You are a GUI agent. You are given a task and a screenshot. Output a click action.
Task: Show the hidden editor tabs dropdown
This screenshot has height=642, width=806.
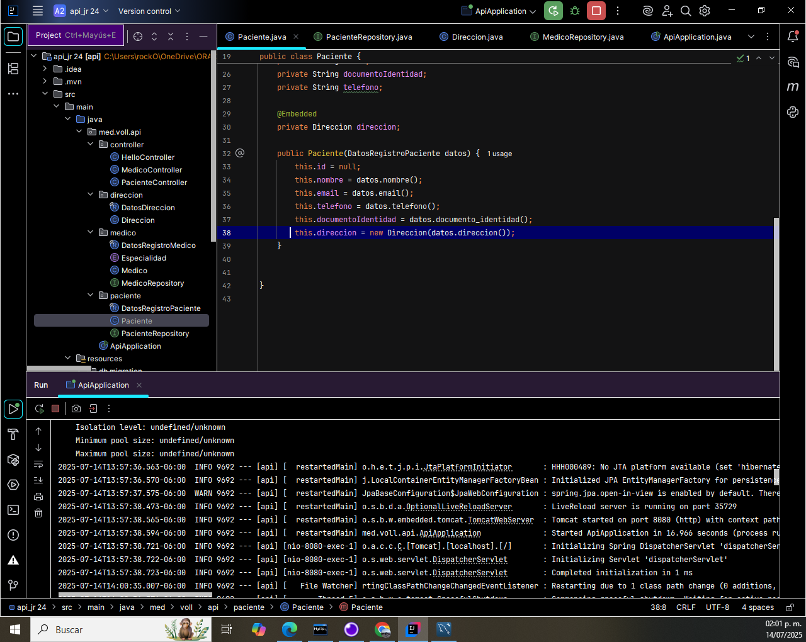tap(751, 37)
